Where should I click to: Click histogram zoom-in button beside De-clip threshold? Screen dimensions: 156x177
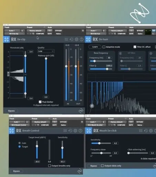click(x=8, y=73)
